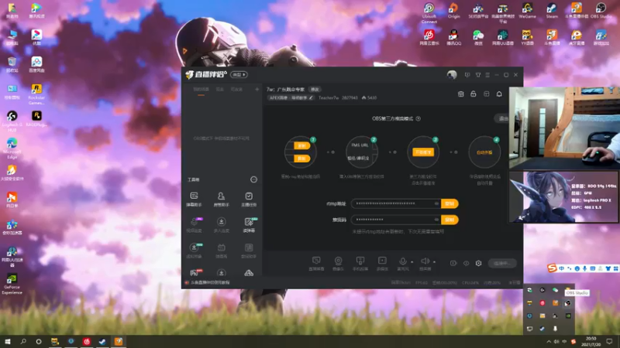Open the 多人连麦 tool in the toolbox
The image size is (620, 348).
221,224
